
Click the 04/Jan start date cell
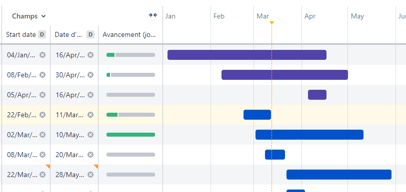point(26,55)
